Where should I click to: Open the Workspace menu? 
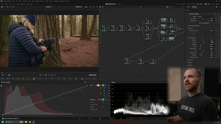pos(62,1)
